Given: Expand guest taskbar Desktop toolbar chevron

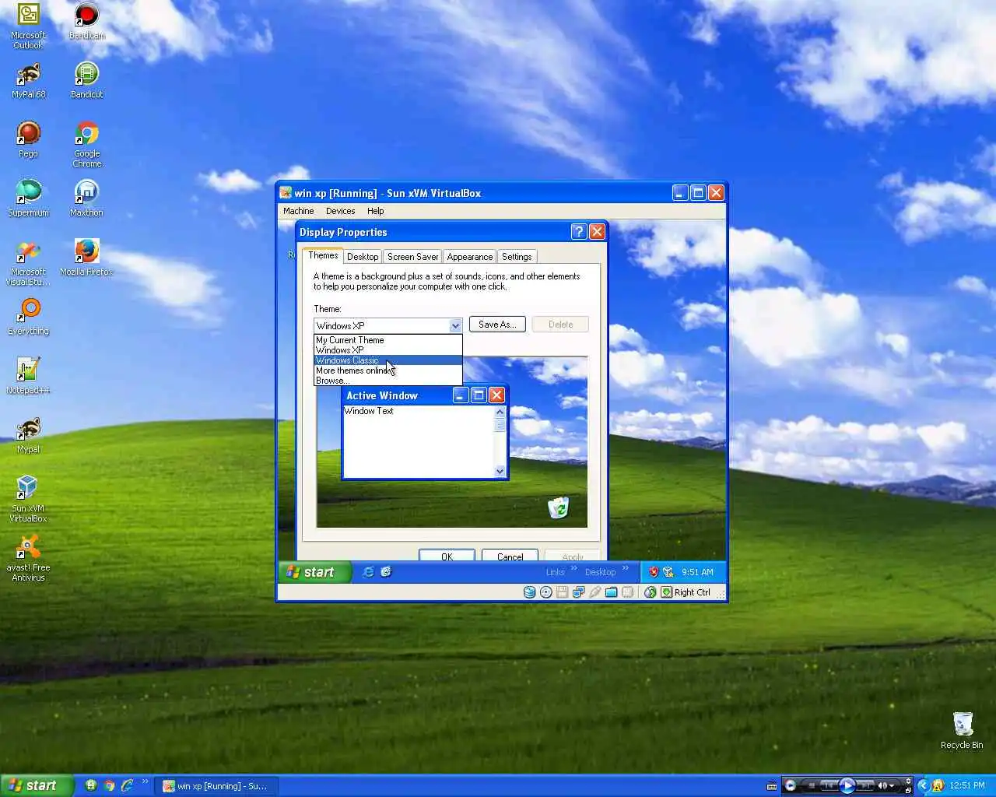Looking at the screenshot, I should pyautogui.click(x=626, y=568).
